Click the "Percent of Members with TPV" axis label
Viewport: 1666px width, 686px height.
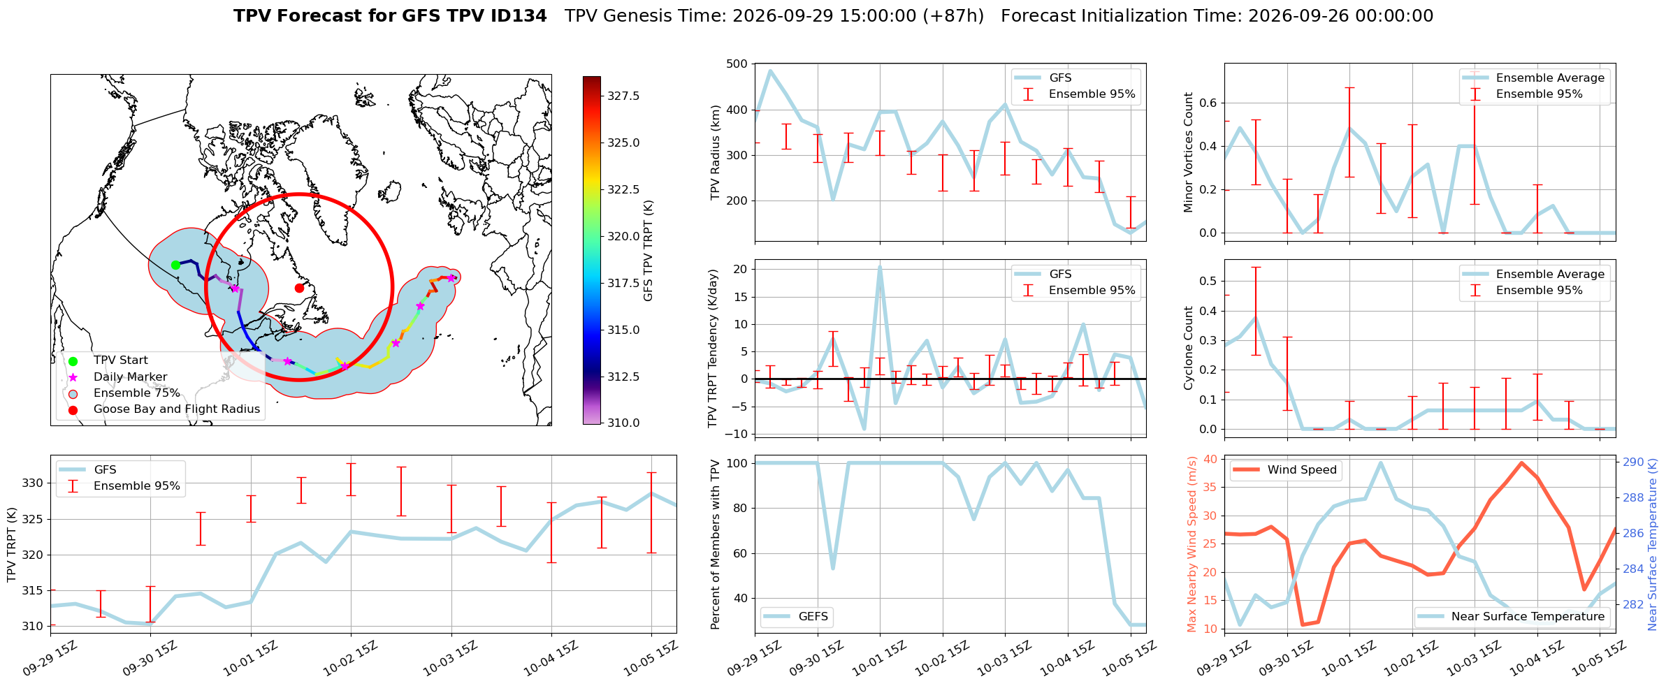point(715,544)
